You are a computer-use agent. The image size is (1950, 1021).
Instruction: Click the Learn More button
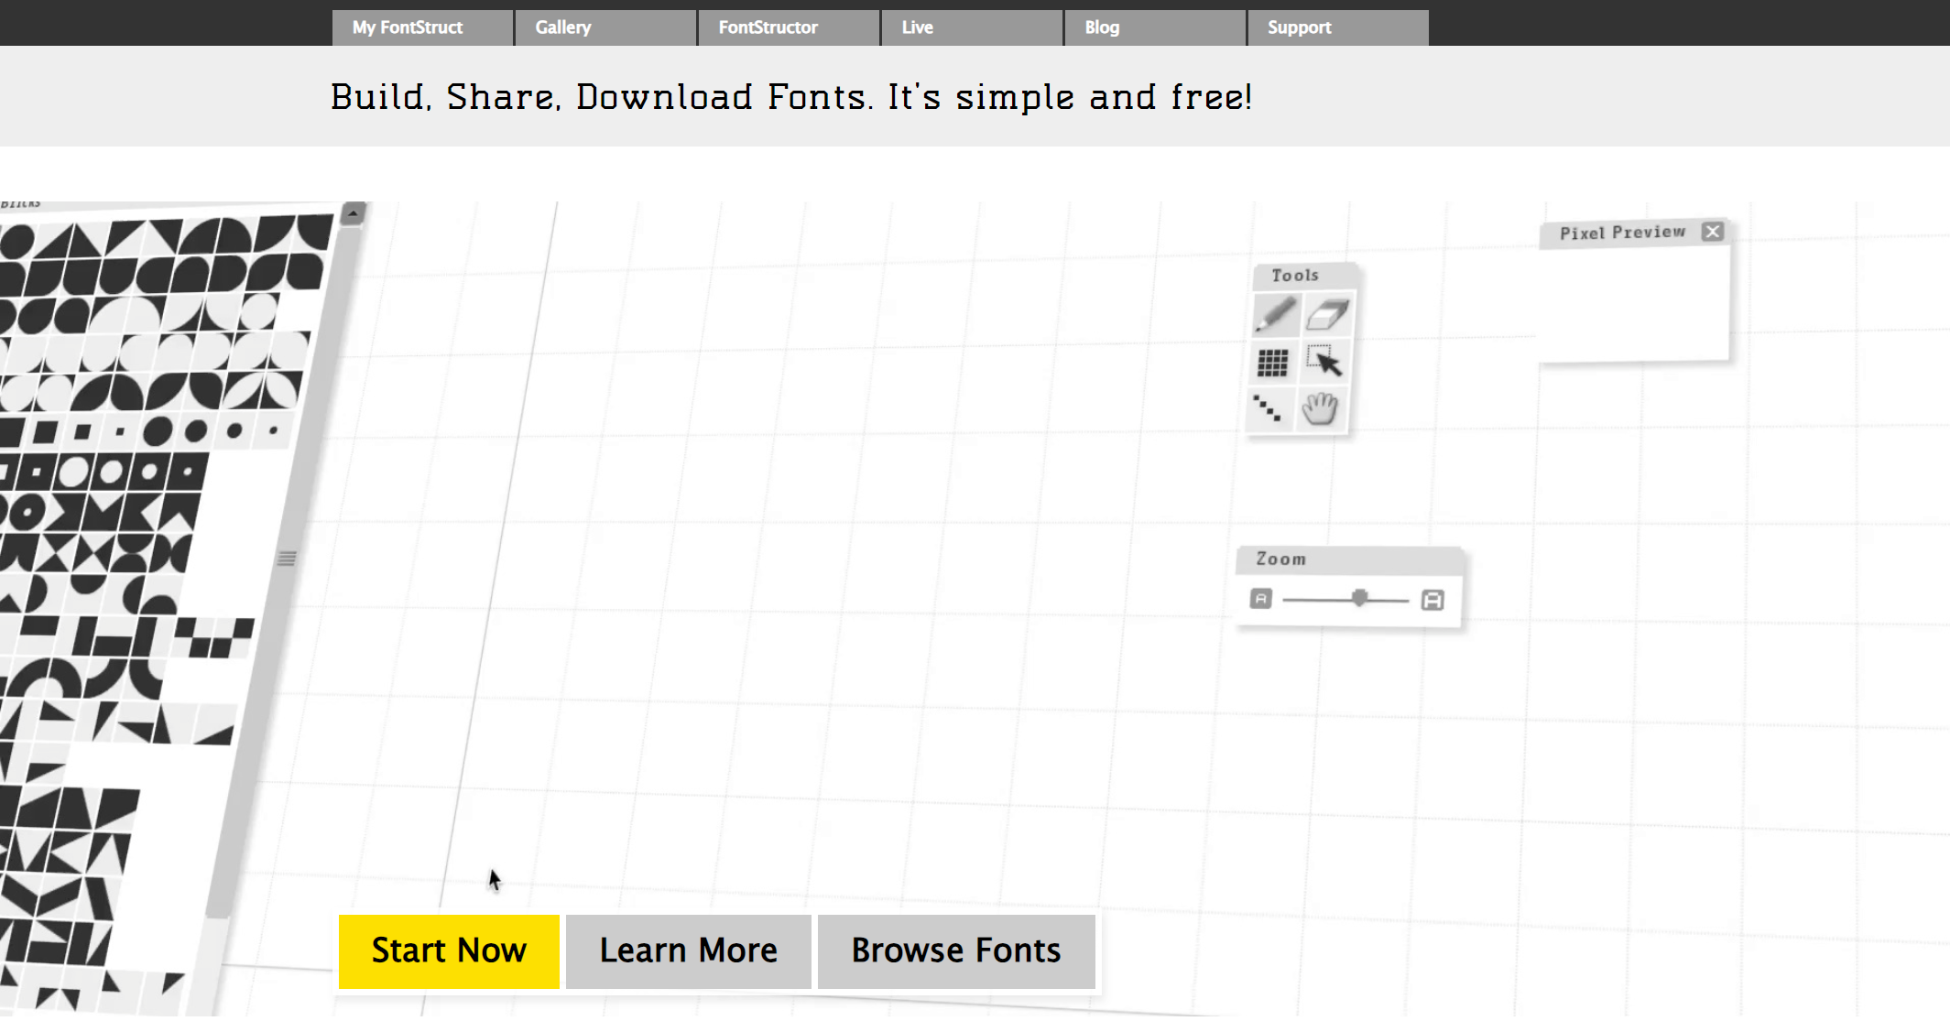[x=688, y=950]
